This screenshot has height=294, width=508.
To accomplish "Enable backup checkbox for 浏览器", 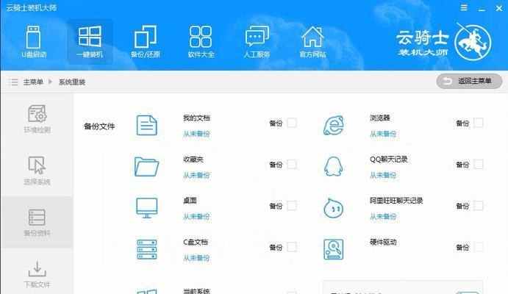I will (478, 123).
